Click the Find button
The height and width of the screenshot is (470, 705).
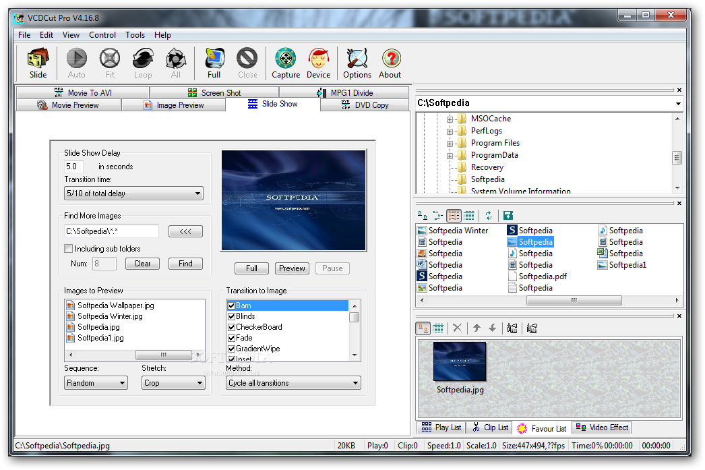tap(185, 264)
